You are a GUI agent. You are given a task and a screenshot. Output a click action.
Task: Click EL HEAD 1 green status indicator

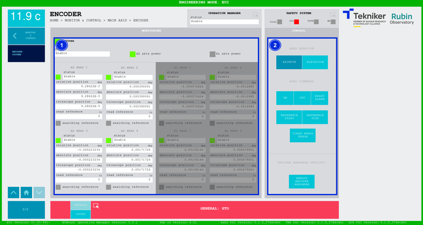tap(162, 77)
